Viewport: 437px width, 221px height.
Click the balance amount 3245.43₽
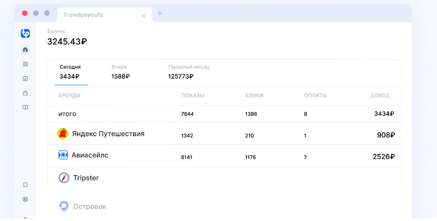coord(67,41)
